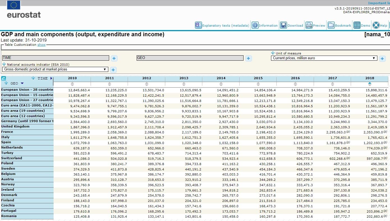The height and width of the screenshot is (221, 390).
Task: Click the Table Customization show link
Action: pos(42,45)
